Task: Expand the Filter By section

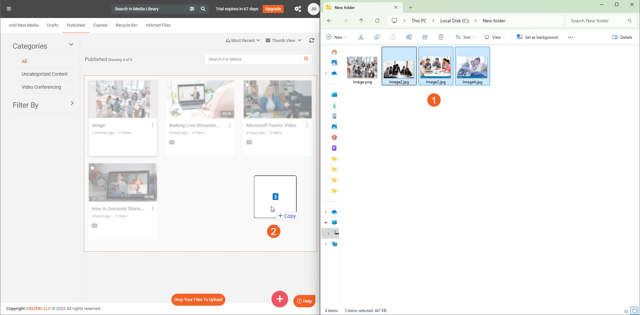Action: (x=72, y=103)
